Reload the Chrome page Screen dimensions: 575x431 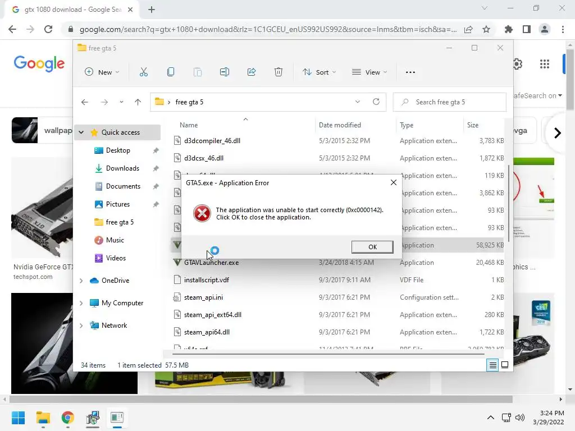[x=48, y=29]
